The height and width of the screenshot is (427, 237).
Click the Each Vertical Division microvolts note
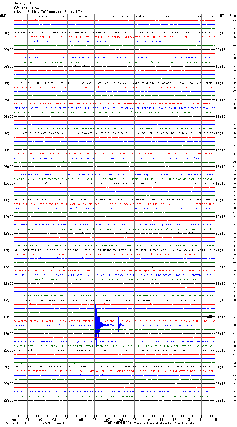pos(36,423)
